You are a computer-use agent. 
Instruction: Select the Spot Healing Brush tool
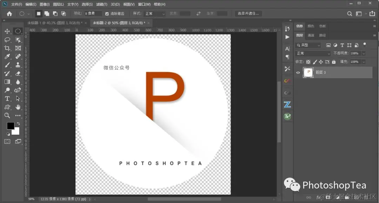18,56
